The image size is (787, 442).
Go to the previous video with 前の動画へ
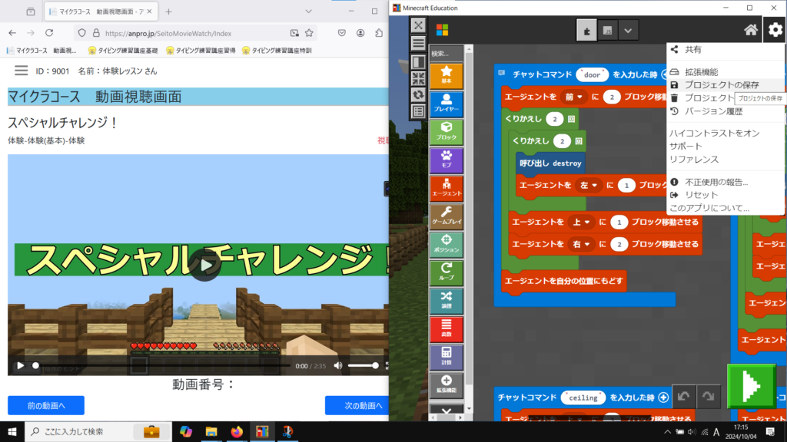[x=45, y=405]
